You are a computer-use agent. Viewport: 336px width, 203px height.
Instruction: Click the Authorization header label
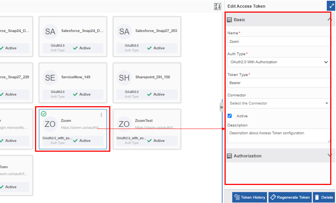click(247, 156)
